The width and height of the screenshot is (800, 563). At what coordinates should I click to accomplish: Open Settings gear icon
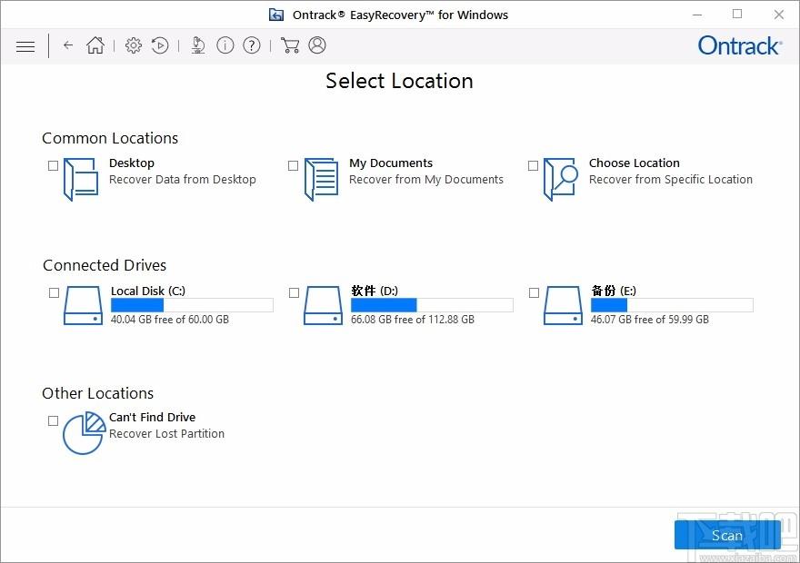[134, 45]
